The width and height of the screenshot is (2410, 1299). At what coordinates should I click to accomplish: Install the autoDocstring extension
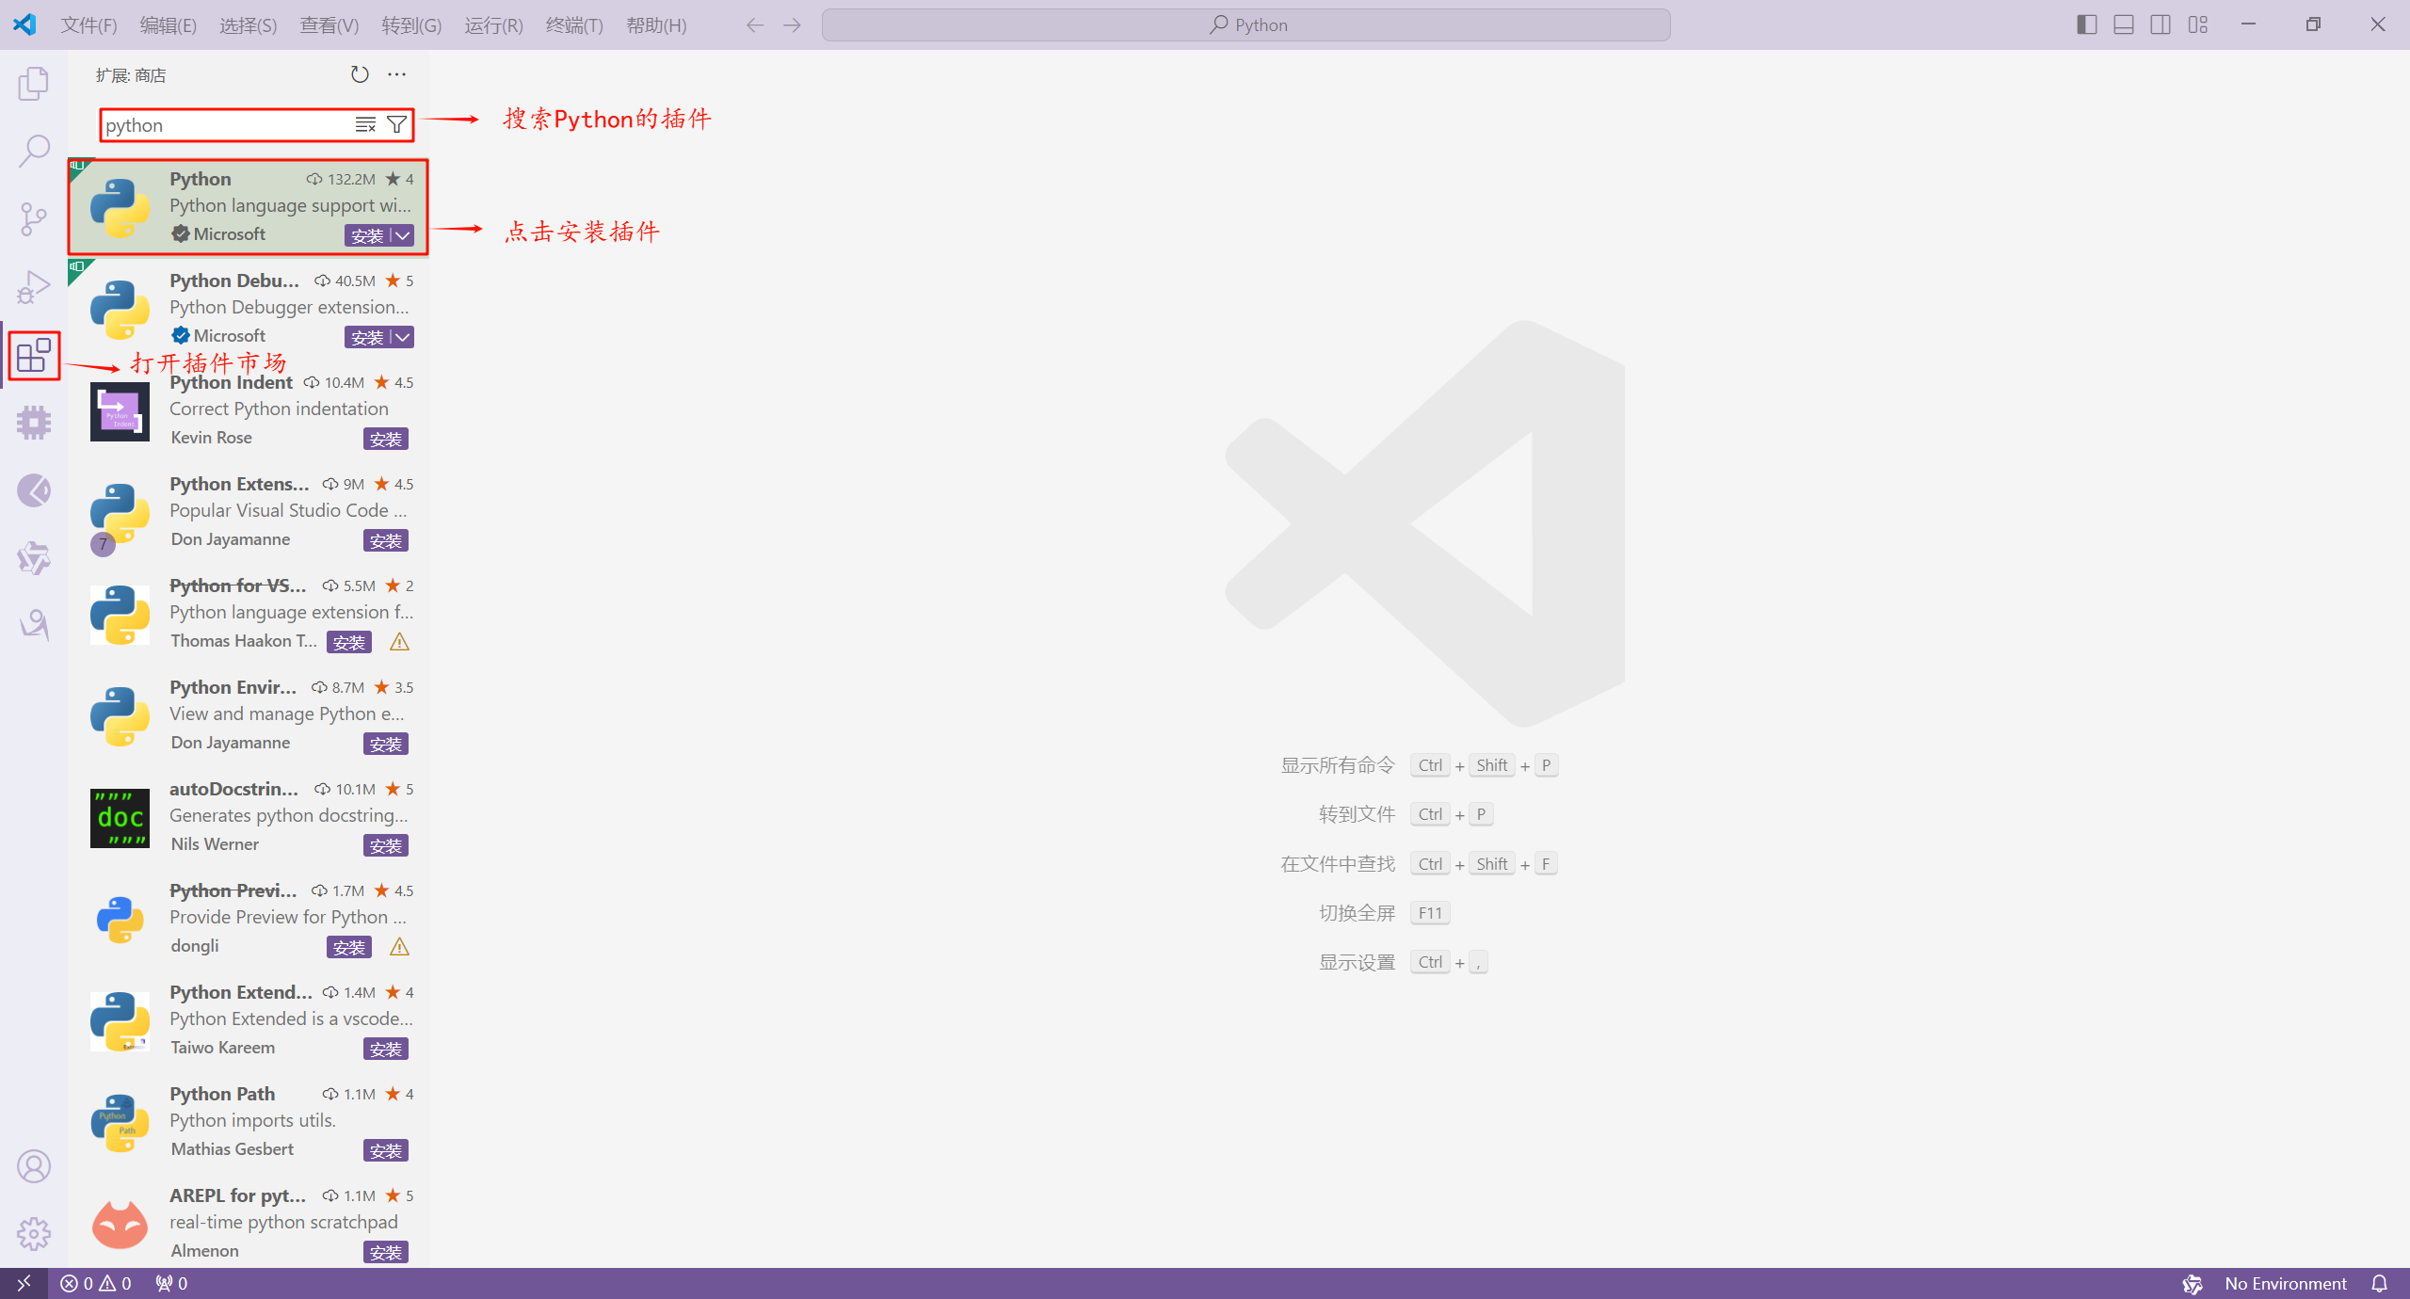coord(386,845)
